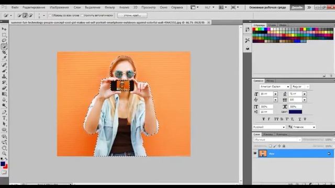The width and height of the screenshot is (335, 188).
Task: Open the brush picker dropdown arrow
Action: coord(44,15)
